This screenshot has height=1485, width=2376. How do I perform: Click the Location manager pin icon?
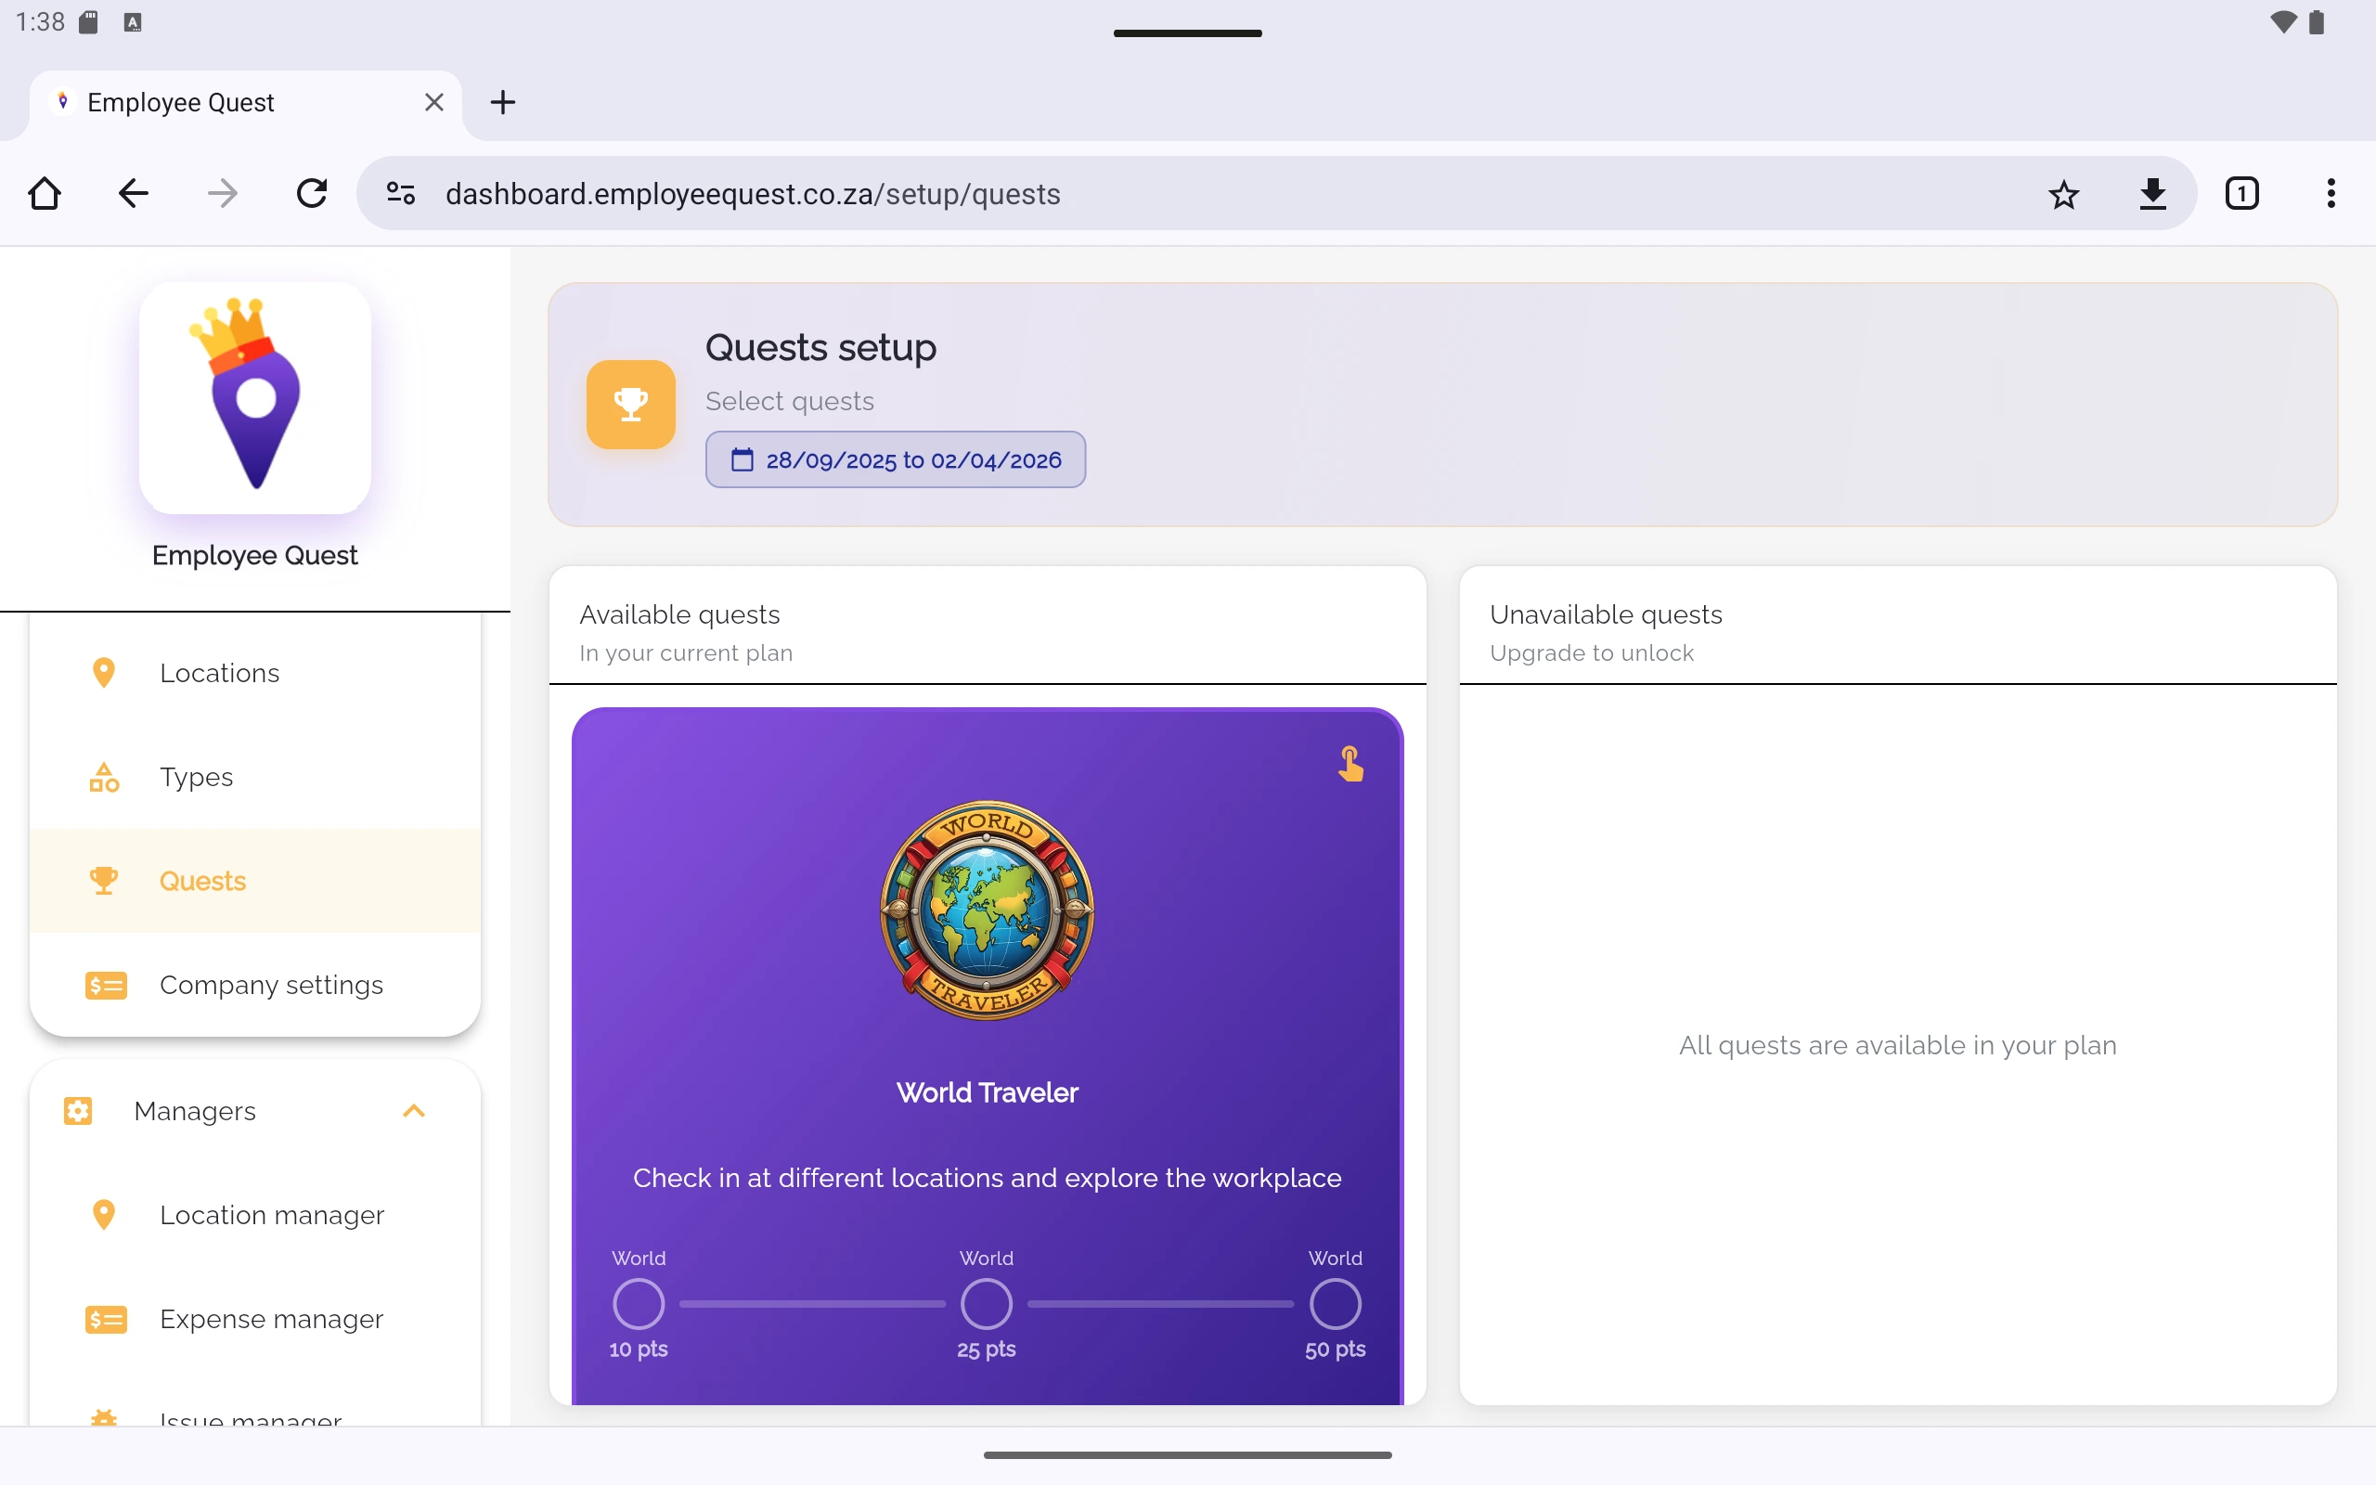point(105,1214)
